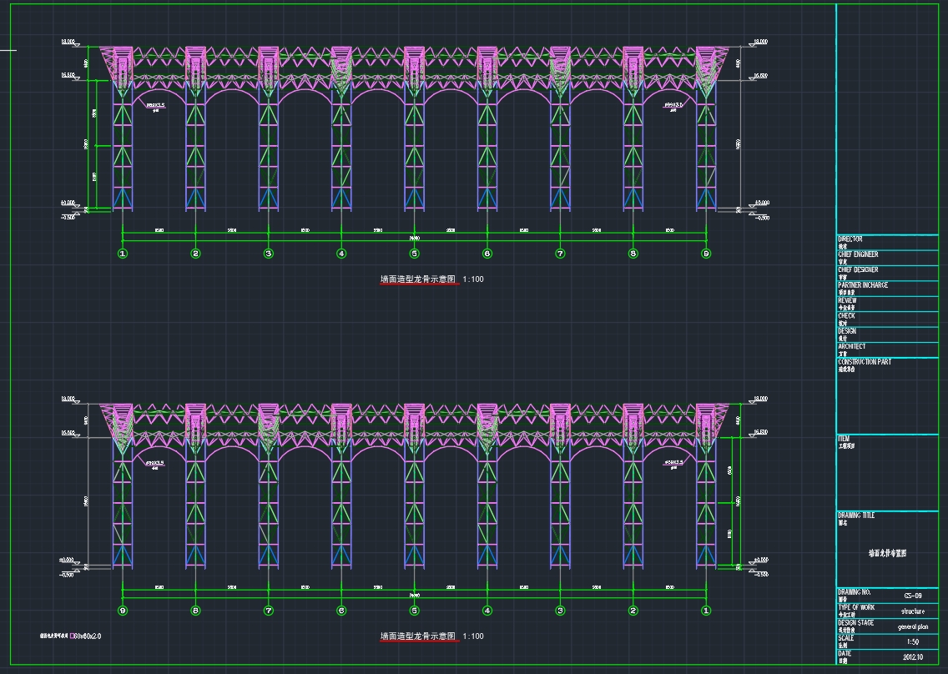
Task: Click the ARCHITECT label in title block
Action: [x=852, y=347]
